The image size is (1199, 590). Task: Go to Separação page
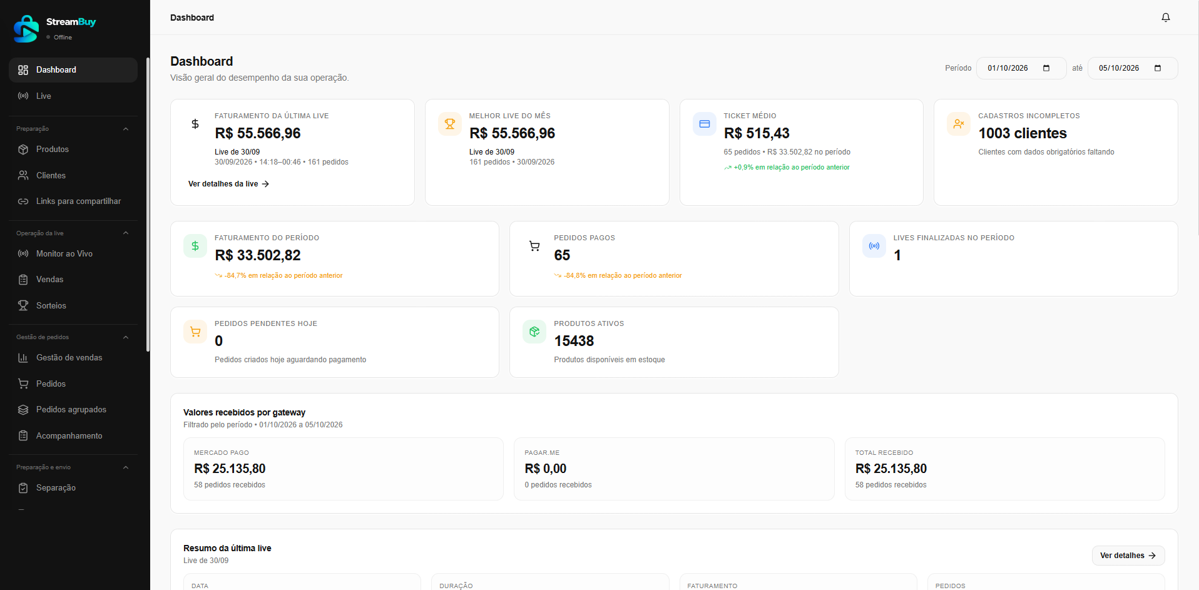[x=73, y=488]
